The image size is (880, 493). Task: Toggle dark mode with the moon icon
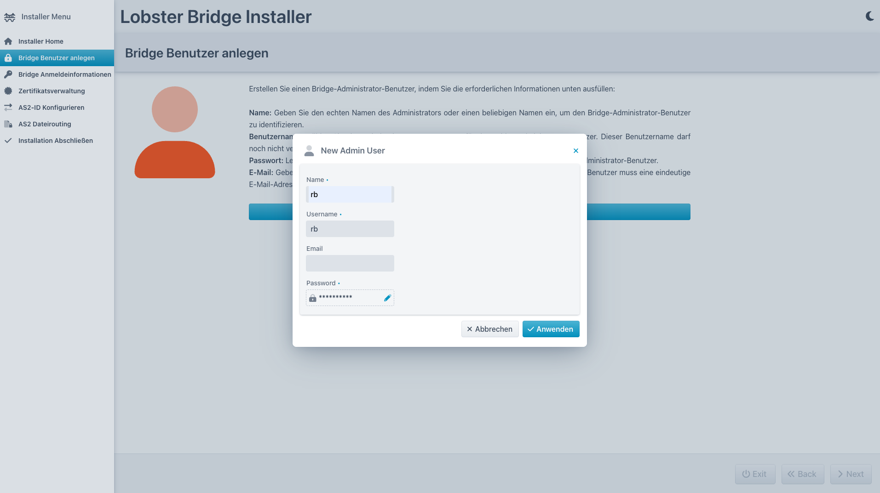pos(869,17)
